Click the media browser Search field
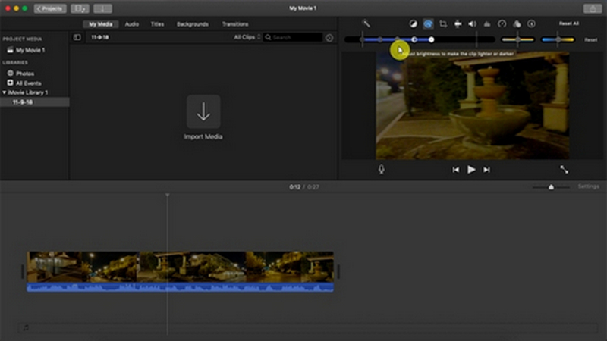The image size is (607, 341). 293,37
